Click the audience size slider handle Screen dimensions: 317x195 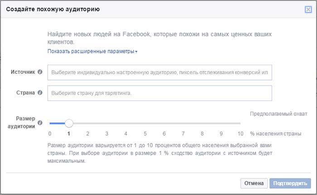click(69, 123)
